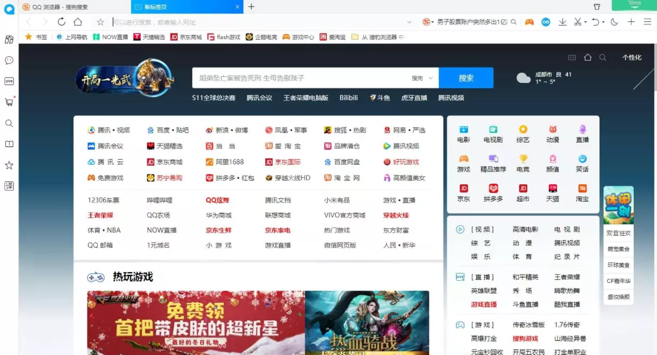Click the game controller icon in toolbar

[x=529, y=22]
